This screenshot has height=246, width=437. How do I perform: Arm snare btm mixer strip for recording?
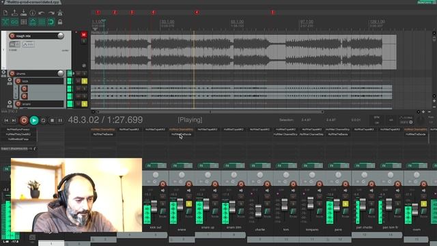pos(241,184)
